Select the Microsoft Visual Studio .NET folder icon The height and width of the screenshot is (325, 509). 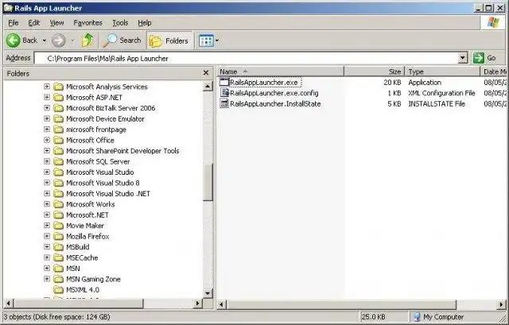pos(58,194)
